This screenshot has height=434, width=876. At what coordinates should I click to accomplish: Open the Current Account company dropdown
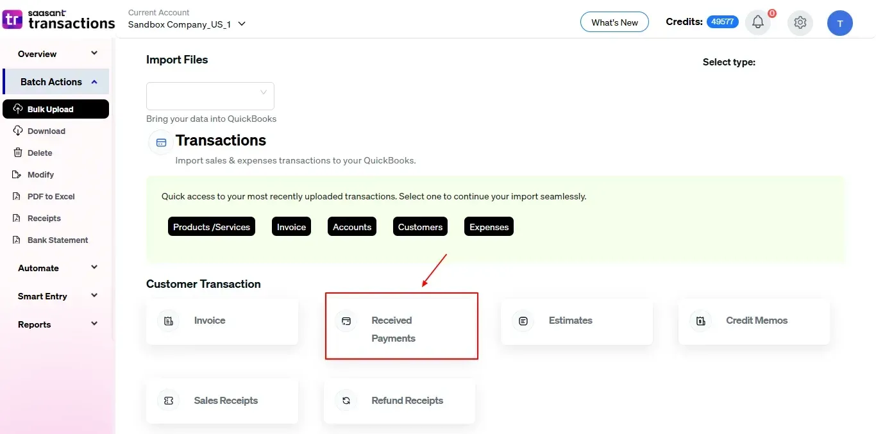[x=187, y=24]
